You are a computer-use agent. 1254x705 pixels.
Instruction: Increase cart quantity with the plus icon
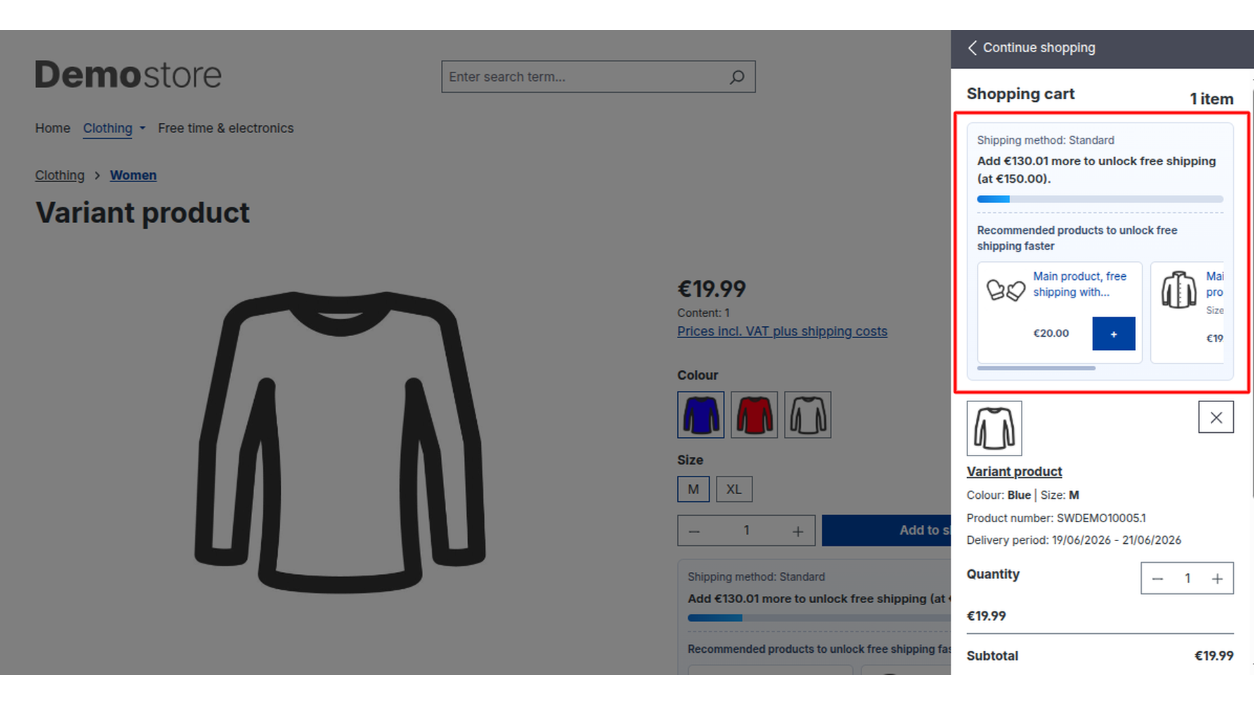click(x=1217, y=578)
